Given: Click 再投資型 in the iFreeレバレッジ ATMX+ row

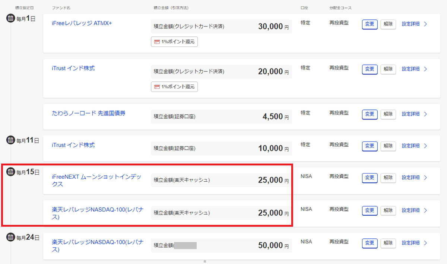Looking at the screenshot, I should (339, 23).
